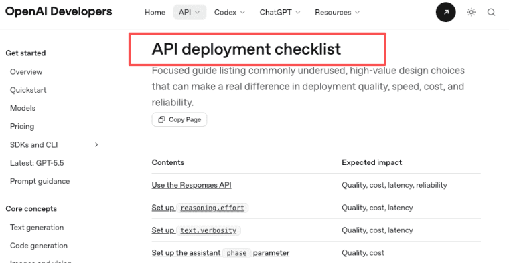Follow the Set up text.verbosity link

(196, 230)
